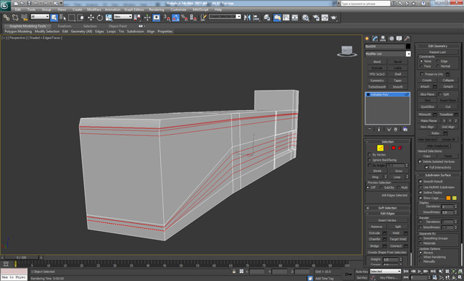Screen dimensions: 464x281
Task: Switch to the Utilities hammer panel
Action: pyautogui.click(x=407, y=38)
